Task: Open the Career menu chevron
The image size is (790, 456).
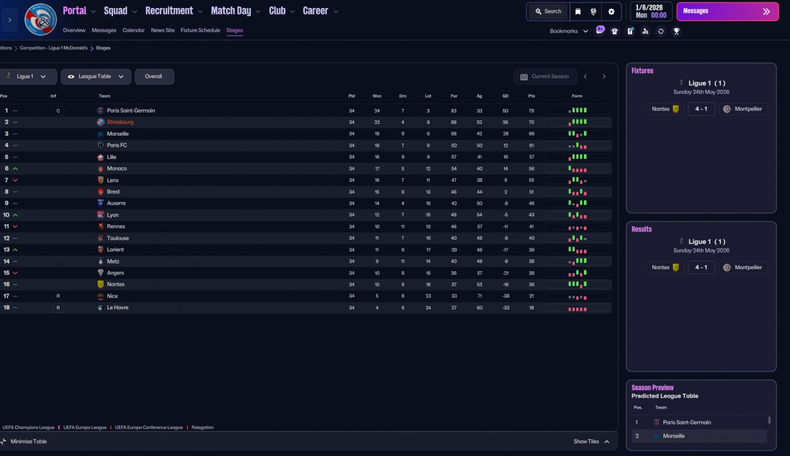Action: coord(335,11)
